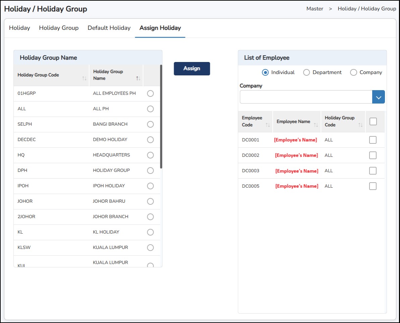
Task: Open the Company dropdown arrow
Action: pyautogui.click(x=378, y=97)
